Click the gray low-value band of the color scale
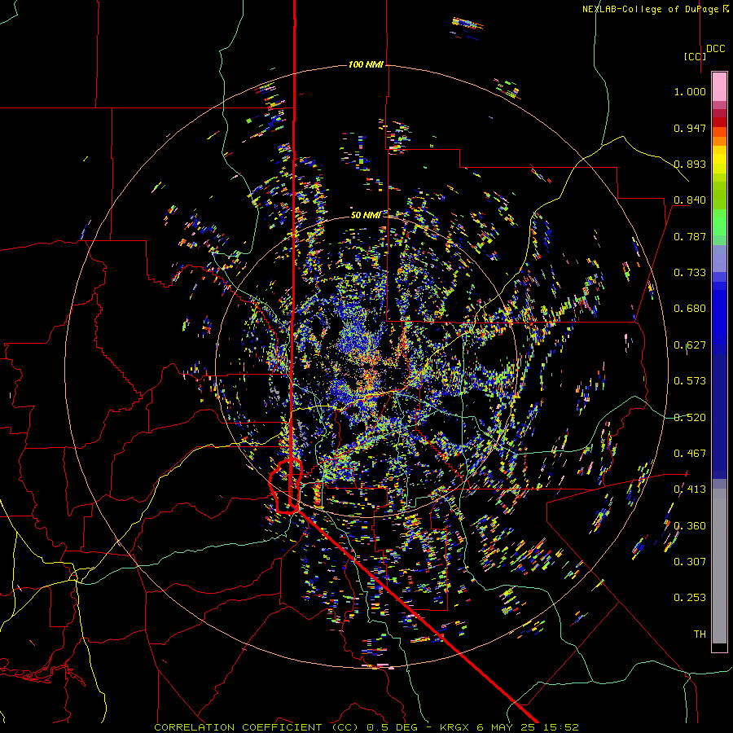Image resolution: width=733 pixels, height=733 pixels. 719,566
